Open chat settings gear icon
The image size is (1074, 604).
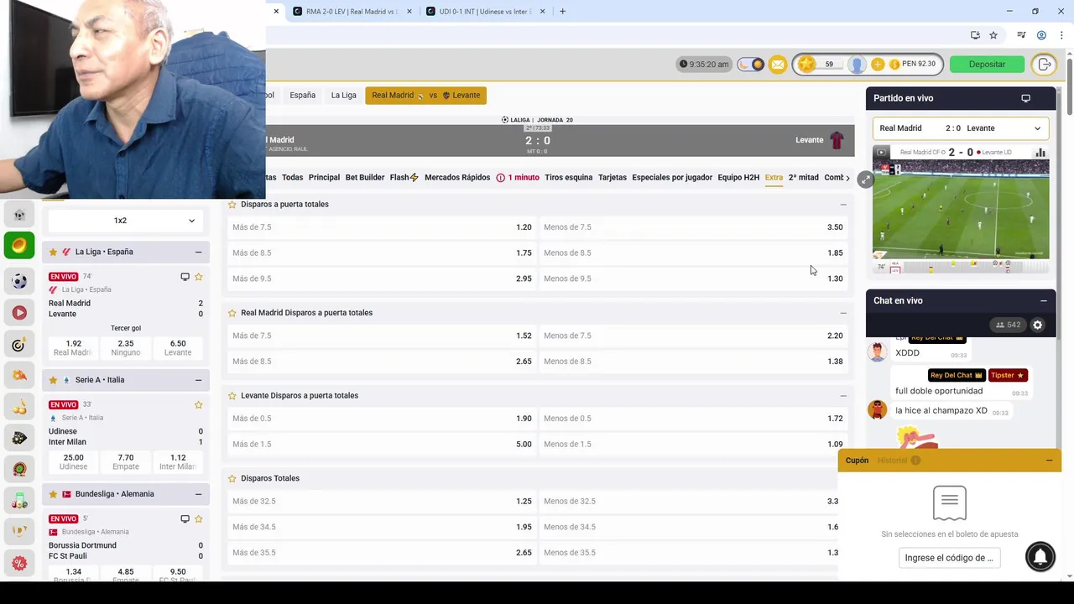pyautogui.click(x=1037, y=325)
